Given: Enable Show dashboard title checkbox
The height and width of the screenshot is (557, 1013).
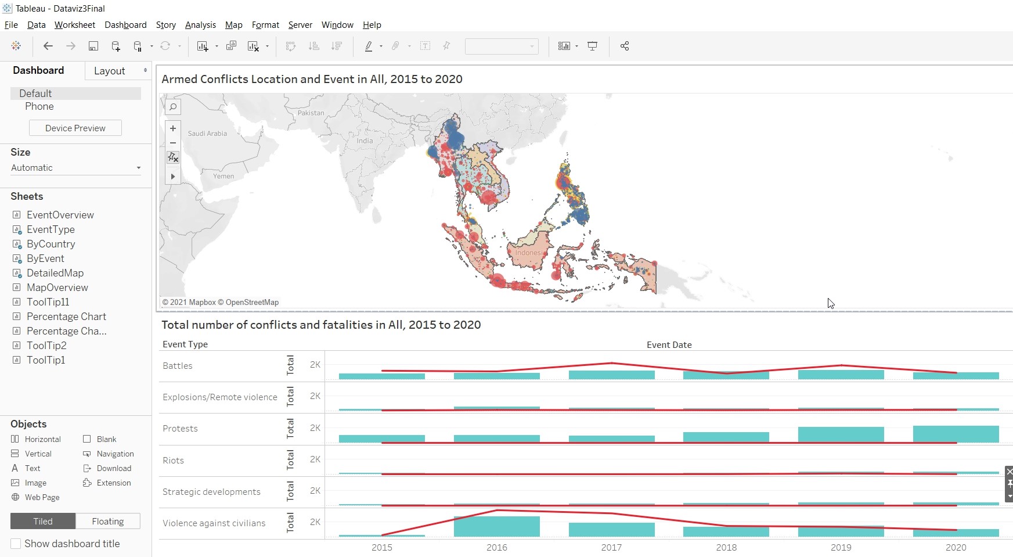Looking at the screenshot, I should [16, 544].
